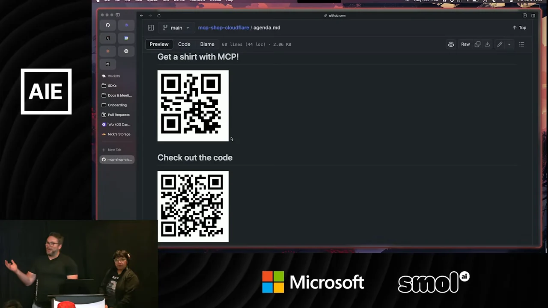
Task: Open the blue calendar pinned tile
Action: coord(126,38)
